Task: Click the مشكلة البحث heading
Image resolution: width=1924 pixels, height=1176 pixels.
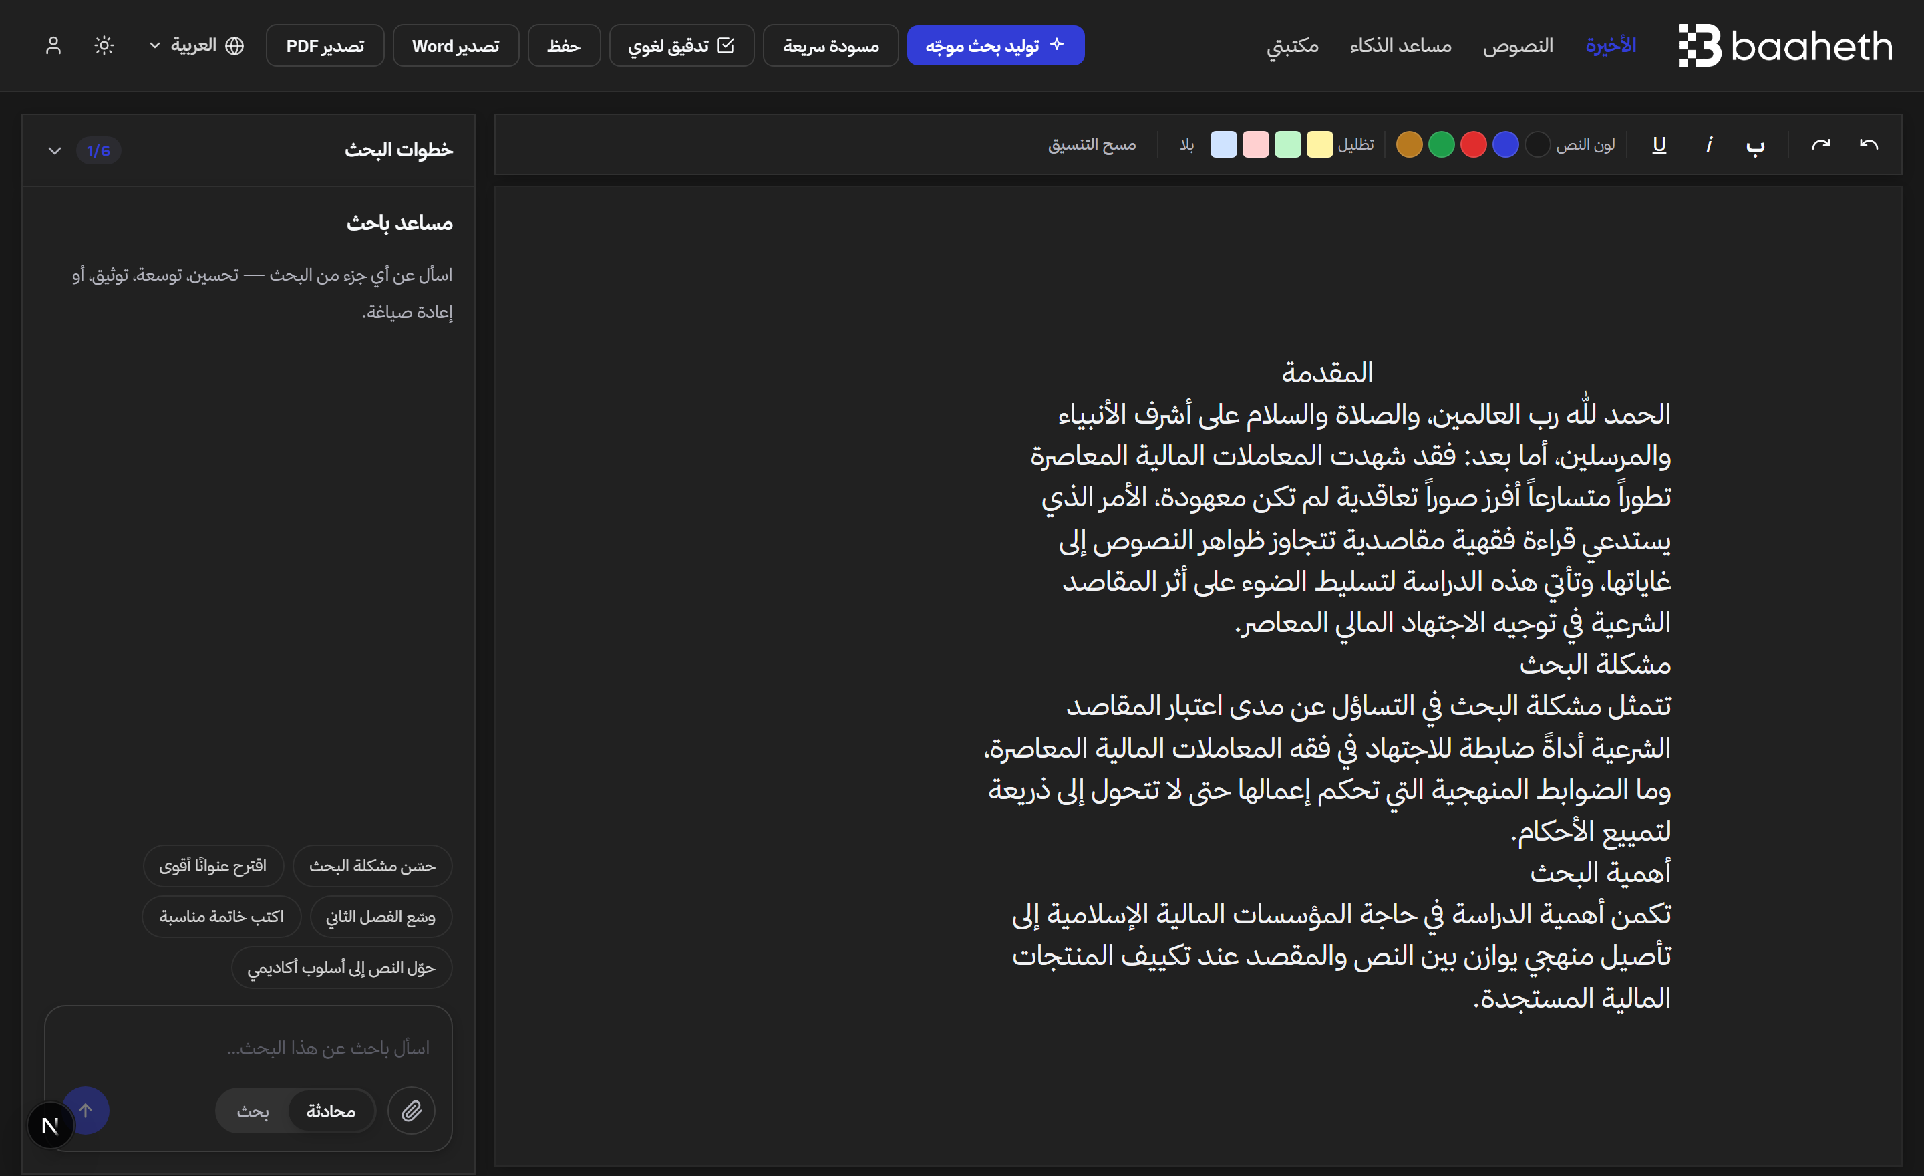Action: tap(1595, 665)
